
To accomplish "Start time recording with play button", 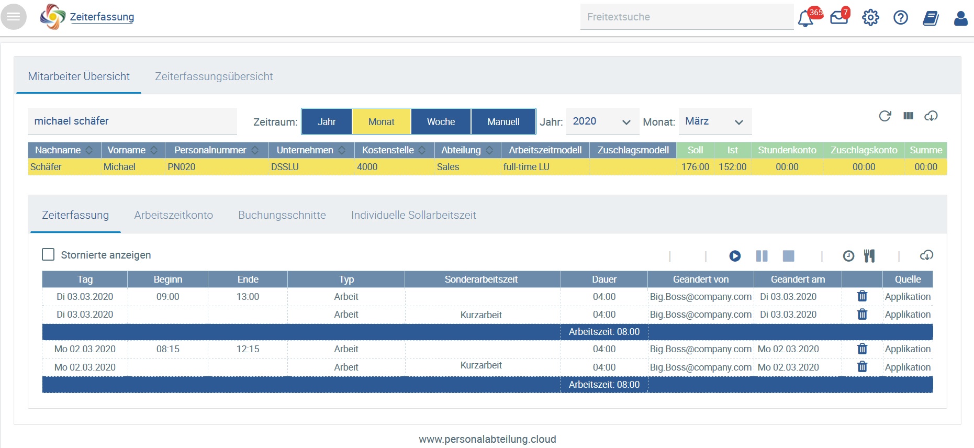I will tap(735, 256).
